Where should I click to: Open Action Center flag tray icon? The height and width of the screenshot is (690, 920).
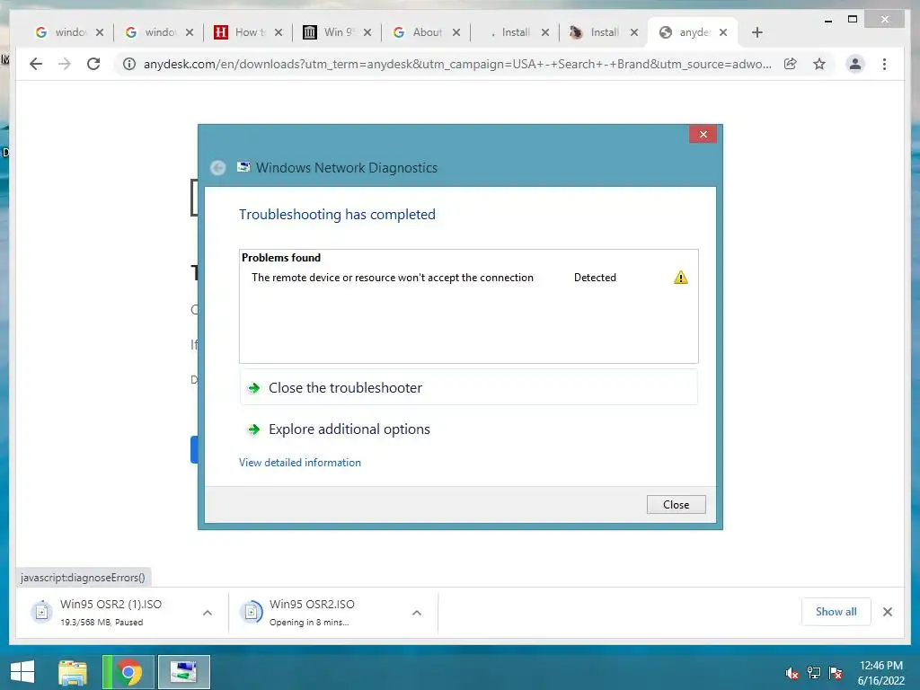point(836,672)
